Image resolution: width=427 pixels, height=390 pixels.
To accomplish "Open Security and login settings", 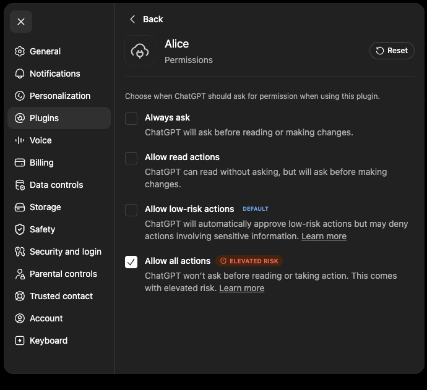I will pyautogui.click(x=59, y=252).
